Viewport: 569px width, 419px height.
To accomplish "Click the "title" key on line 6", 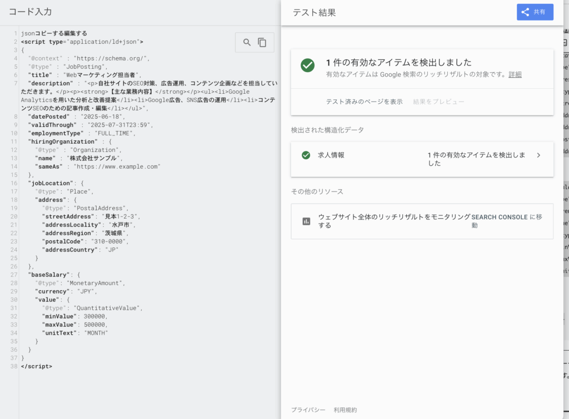I will (x=40, y=75).
